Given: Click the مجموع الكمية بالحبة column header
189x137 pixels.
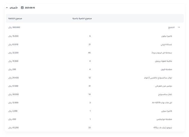Looking at the screenshot, I should click(82, 19).
